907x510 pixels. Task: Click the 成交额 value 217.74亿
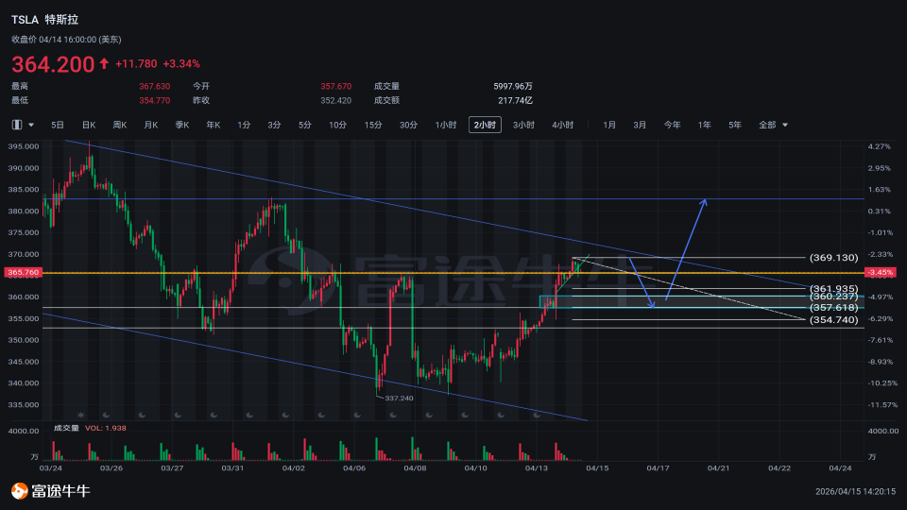(x=516, y=100)
